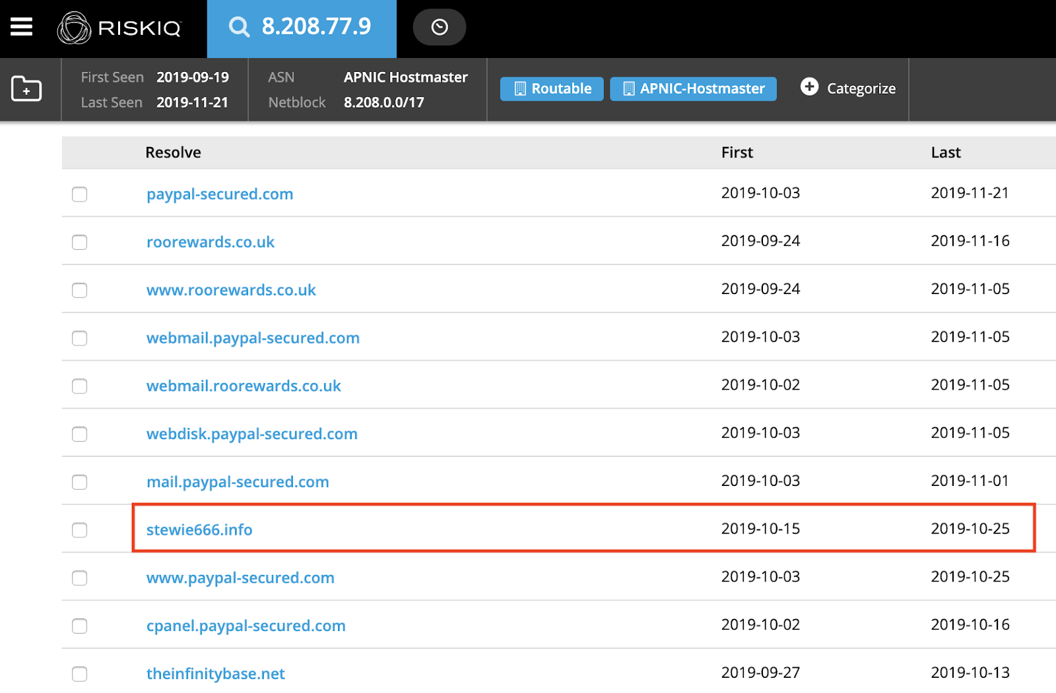The width and height of the screenshot is (1056, 693).
Task: Click theinfinitybase.net first date 2019-09-27
Action: [760, 673]
